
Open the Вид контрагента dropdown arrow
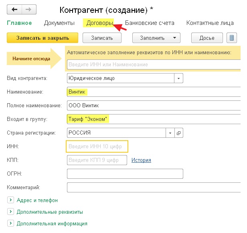178,78
